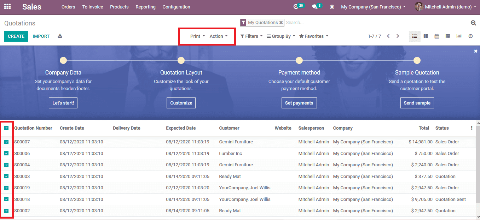The image size is (480, 220).
Task: Uncheck the row S00003 checkbox
Action: (6, 176)
